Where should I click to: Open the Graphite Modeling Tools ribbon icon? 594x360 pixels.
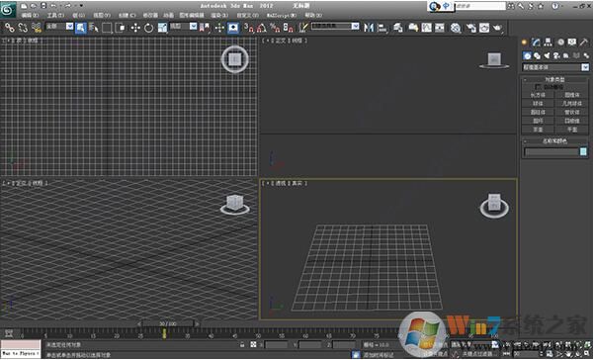point(413,28)
